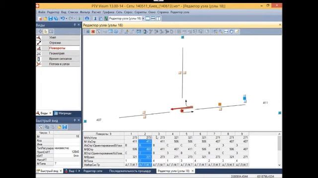
Task: Open the Редактор menu
Action: pos(53,12)
